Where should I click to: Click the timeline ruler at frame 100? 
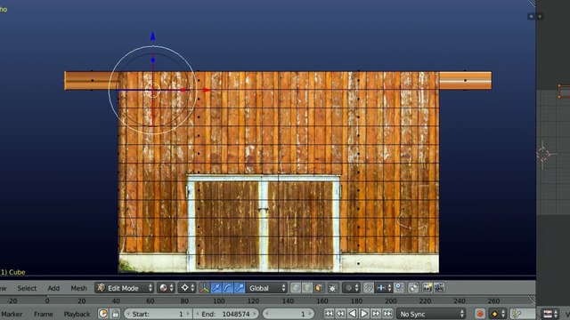(x=219, y=300)
